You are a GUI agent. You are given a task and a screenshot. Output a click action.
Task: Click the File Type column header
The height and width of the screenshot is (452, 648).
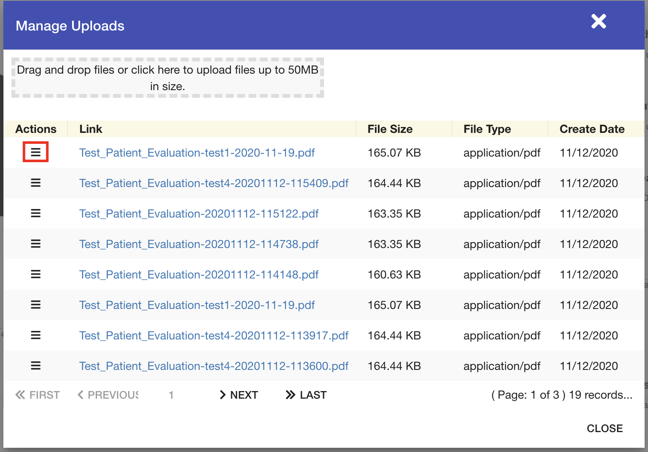click(x=487, y=129)
